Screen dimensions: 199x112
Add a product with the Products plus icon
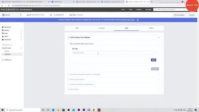11,45
